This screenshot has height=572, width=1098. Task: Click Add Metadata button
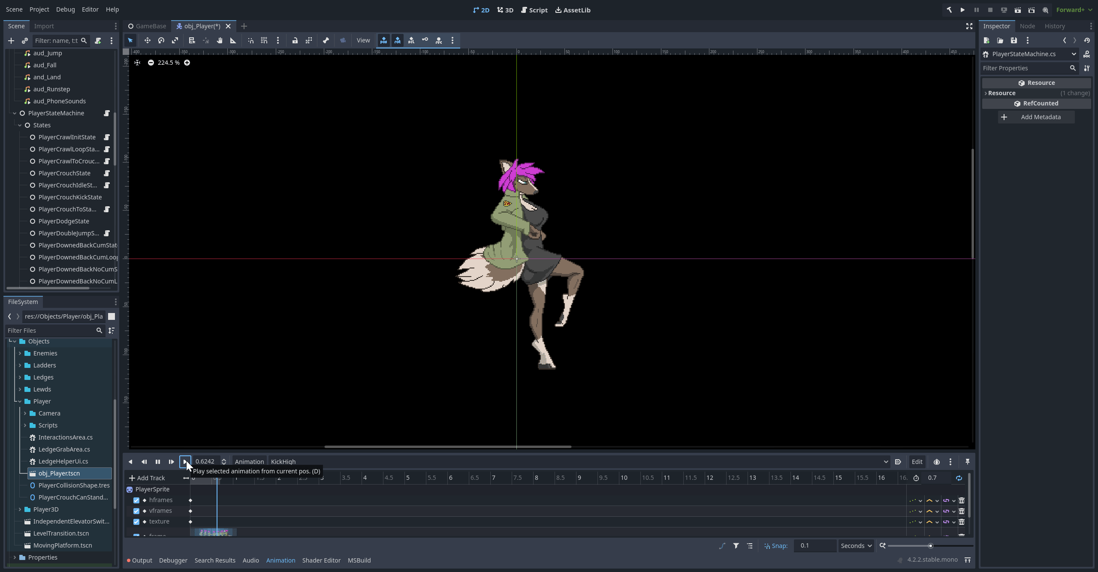(1036, 117)
